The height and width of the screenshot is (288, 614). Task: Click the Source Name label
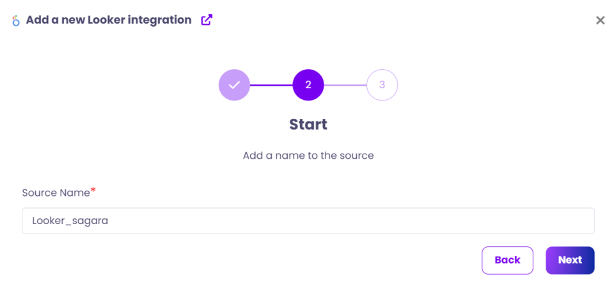pyautogui.click(x=56, y=193)
